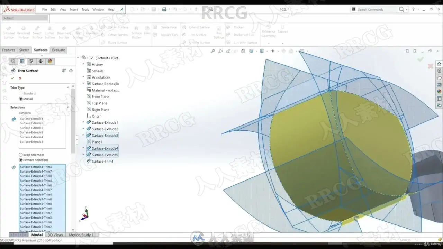
Task: Open the ConfigurationManager tab icon
Action: click(x=31, y=61)
